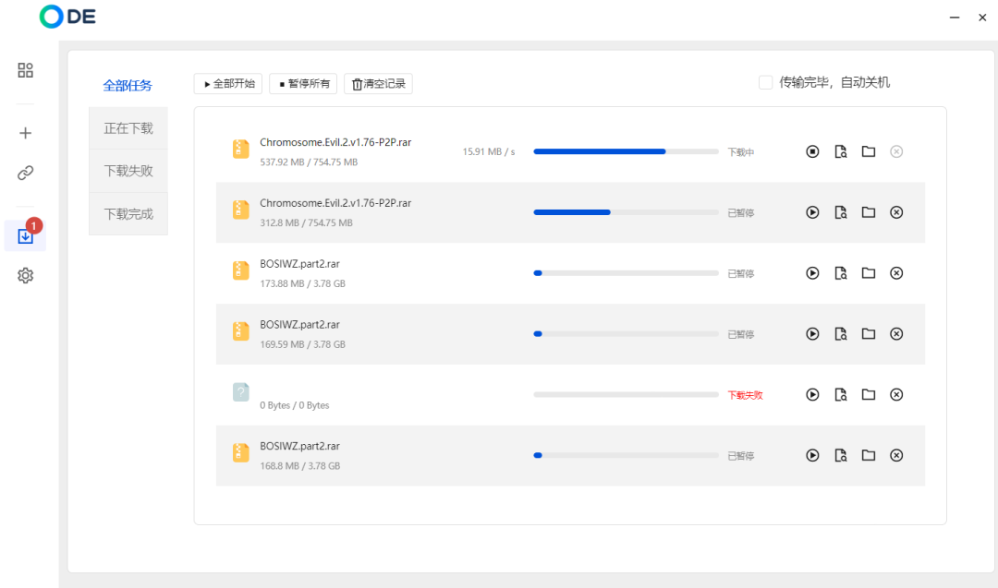This screenshot has width=998, height=588.
Task: Open the link icon in left sidebar
Action: (x=26, y=173)
